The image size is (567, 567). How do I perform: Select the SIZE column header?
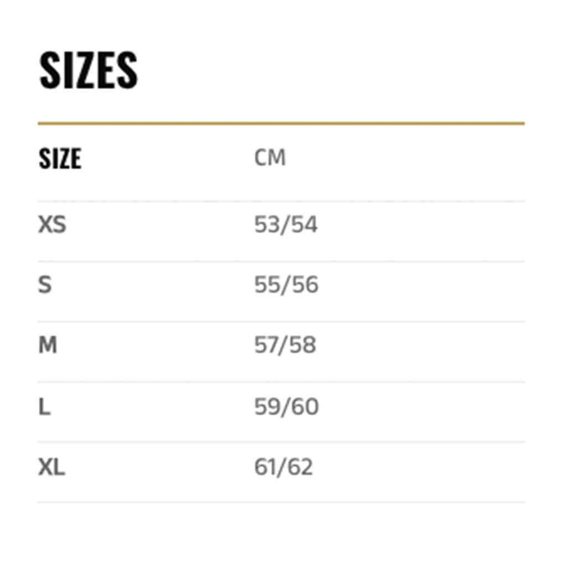60,158
